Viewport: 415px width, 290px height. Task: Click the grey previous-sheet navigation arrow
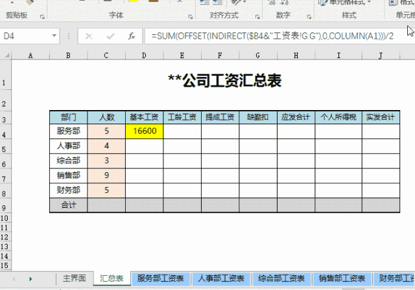coord(14,279)
